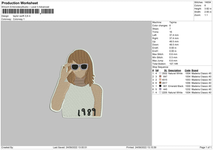The image size is (213, 150).
Task: Click the machine value 'Tajima'
Action: tap(173, 22)
